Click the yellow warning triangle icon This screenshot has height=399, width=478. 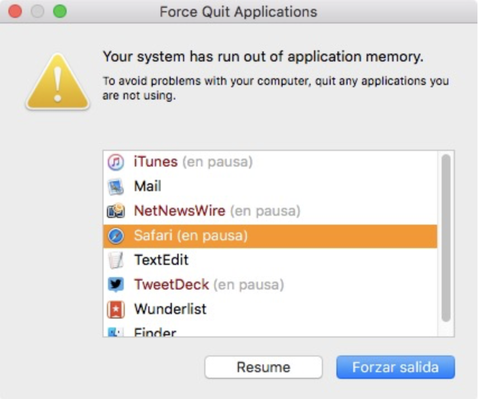[58, 83]
